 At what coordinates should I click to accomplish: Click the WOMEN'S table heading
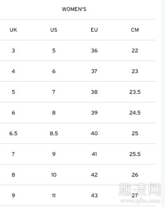pyautogui.click(x=74, y=9)
